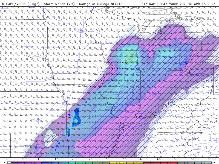Click the MLCAPE/MLCIN (J kg⁻¹) title text
The height and width of the screenshot is (164, 219).
tap(21, 4)
